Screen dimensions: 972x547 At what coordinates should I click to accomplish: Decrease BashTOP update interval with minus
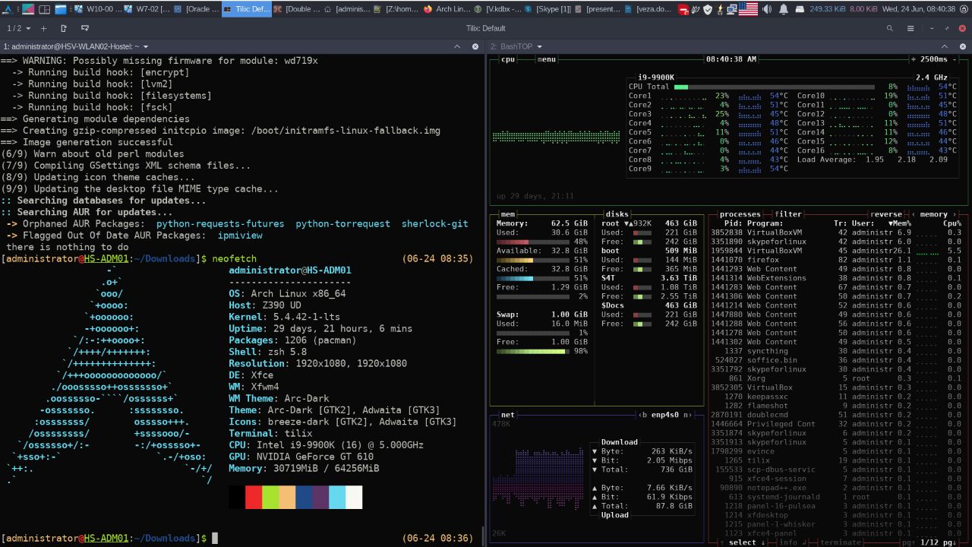pyautogui.click(x=955, y=59)
